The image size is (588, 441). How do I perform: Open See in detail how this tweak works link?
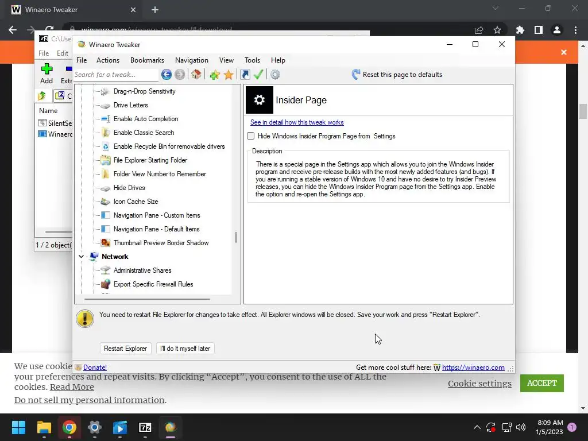[x=297, y=122]
